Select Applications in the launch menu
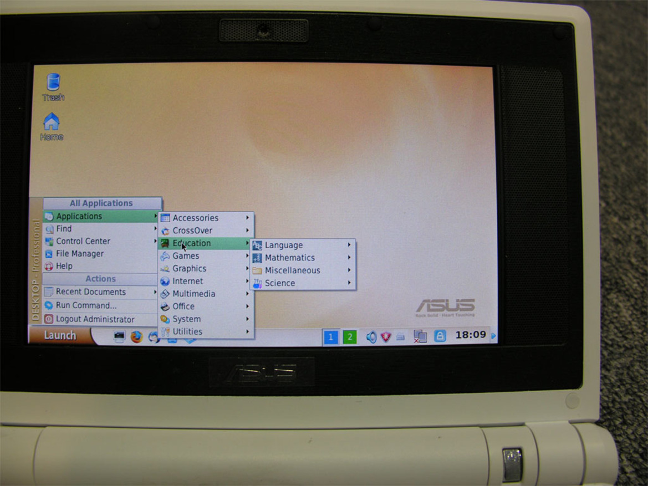Viewport: 648px width, 486px height. point(101,216)
